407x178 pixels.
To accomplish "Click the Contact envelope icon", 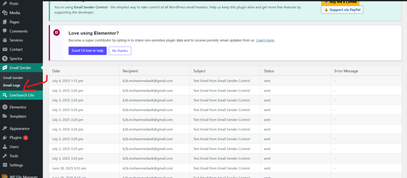I will (5, 49).
